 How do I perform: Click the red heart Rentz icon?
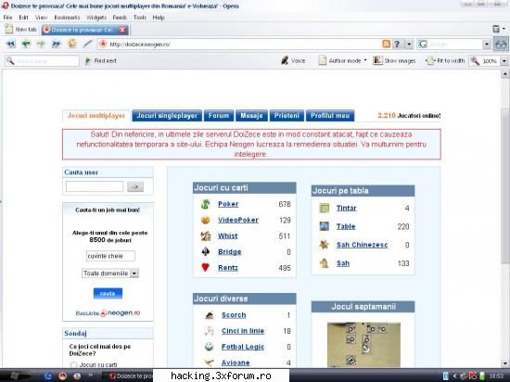pos(205,267)
